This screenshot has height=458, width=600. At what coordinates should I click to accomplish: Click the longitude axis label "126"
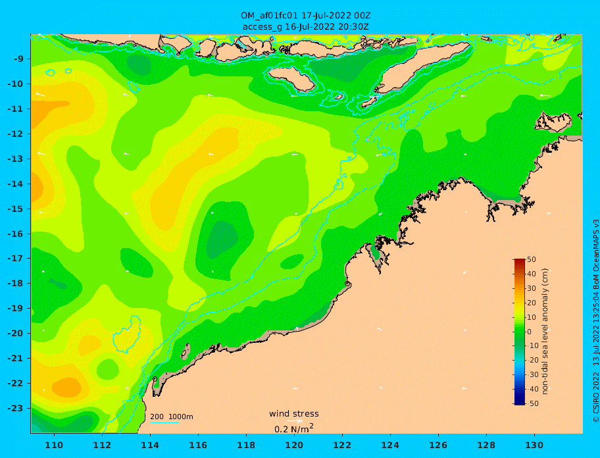pos(438,445)
